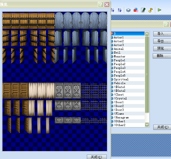Open the Database icon in toolbar

(128, 10)
